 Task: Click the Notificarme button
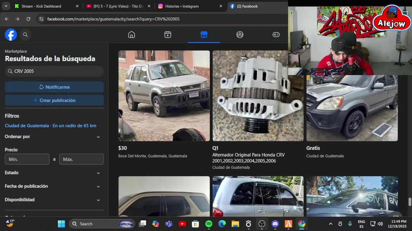click(54, 87)
